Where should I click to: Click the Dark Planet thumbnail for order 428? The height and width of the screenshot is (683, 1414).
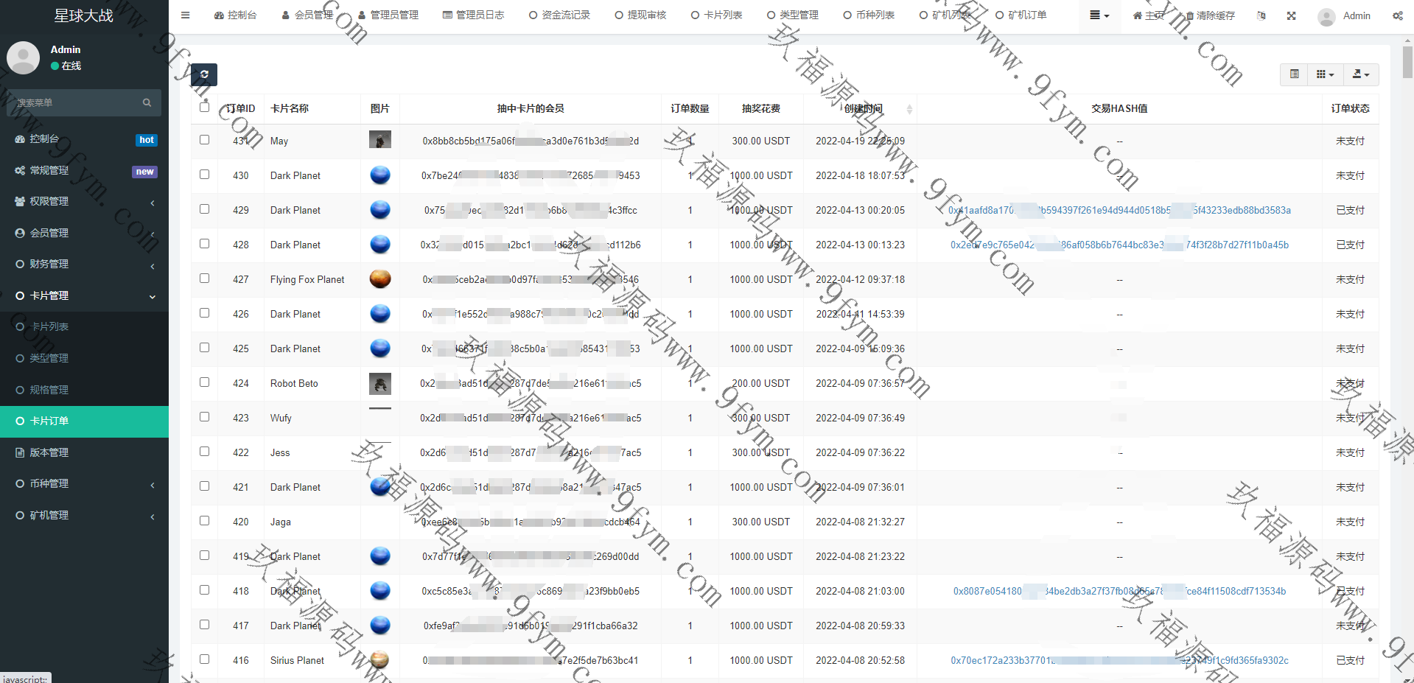pyautogui.click(x=379, y=245)
